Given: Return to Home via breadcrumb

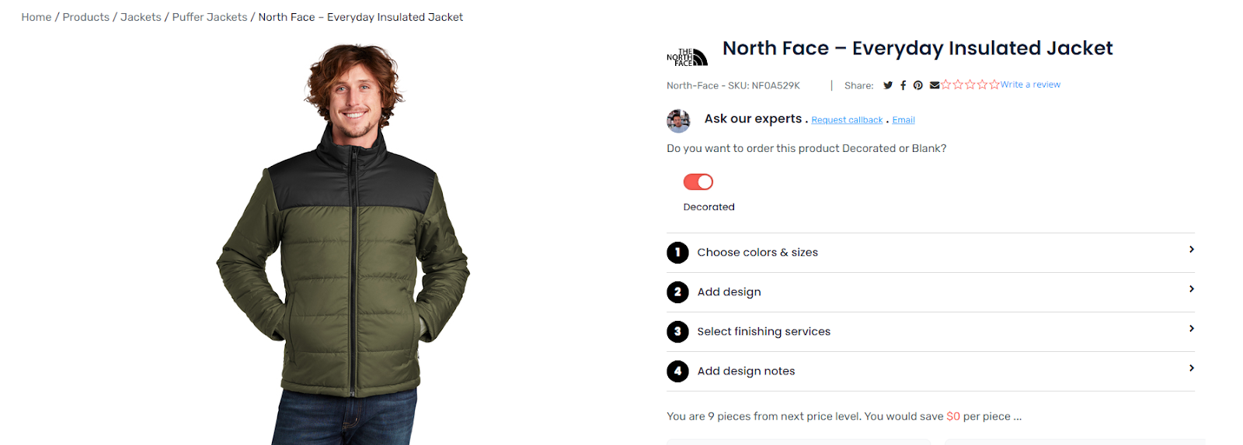Looking at the screenshot, I should [x=36, y=17].
